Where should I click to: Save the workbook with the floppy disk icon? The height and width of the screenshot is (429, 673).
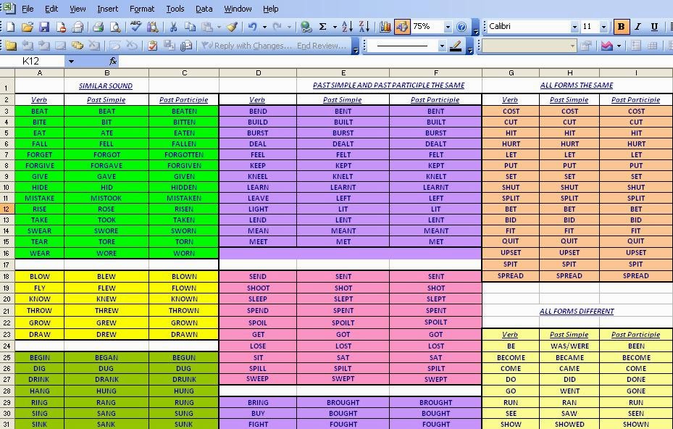(x=43, y=27)
